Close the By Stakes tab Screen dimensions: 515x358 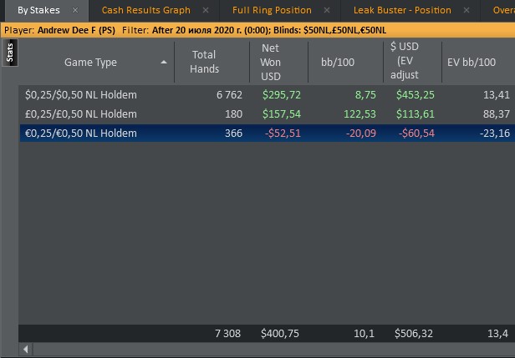tap(74, 11)
